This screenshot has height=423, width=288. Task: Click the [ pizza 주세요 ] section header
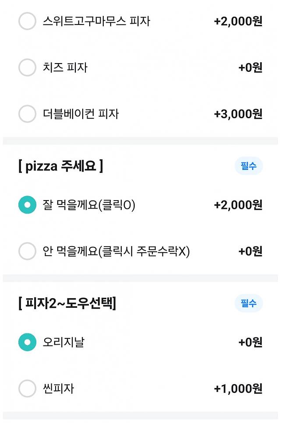[x=61, y=166]
